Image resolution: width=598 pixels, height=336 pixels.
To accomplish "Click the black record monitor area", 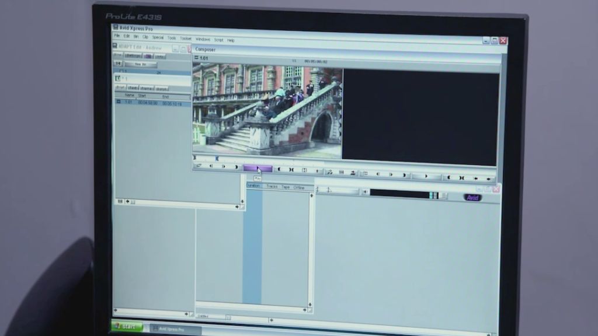I will coord(420,117).
